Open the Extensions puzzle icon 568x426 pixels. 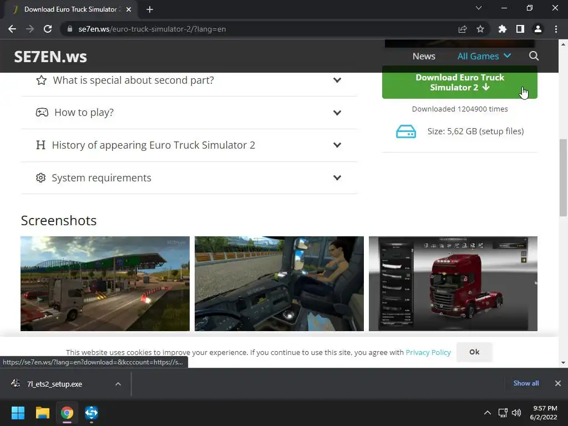click(503, 29)
